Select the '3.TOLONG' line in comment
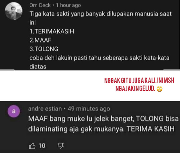Viewport: 180px width, 153px height. click(44, 49)
